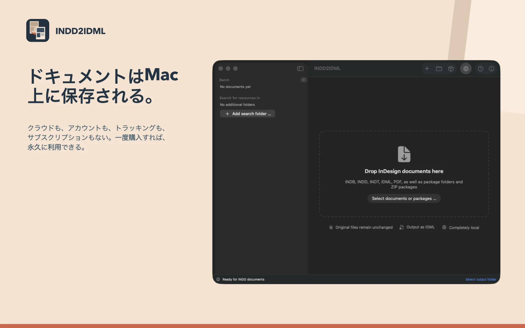Click the shield icon beside Original files remain unchanged
This screenshot has height=328, width=525.
(x=331, y=227)
